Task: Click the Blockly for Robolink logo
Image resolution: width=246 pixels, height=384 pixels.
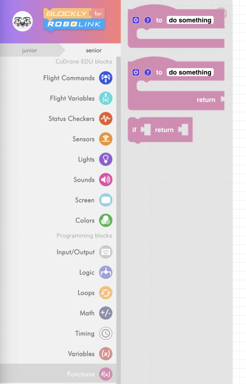Action: [x=74, y=19]
